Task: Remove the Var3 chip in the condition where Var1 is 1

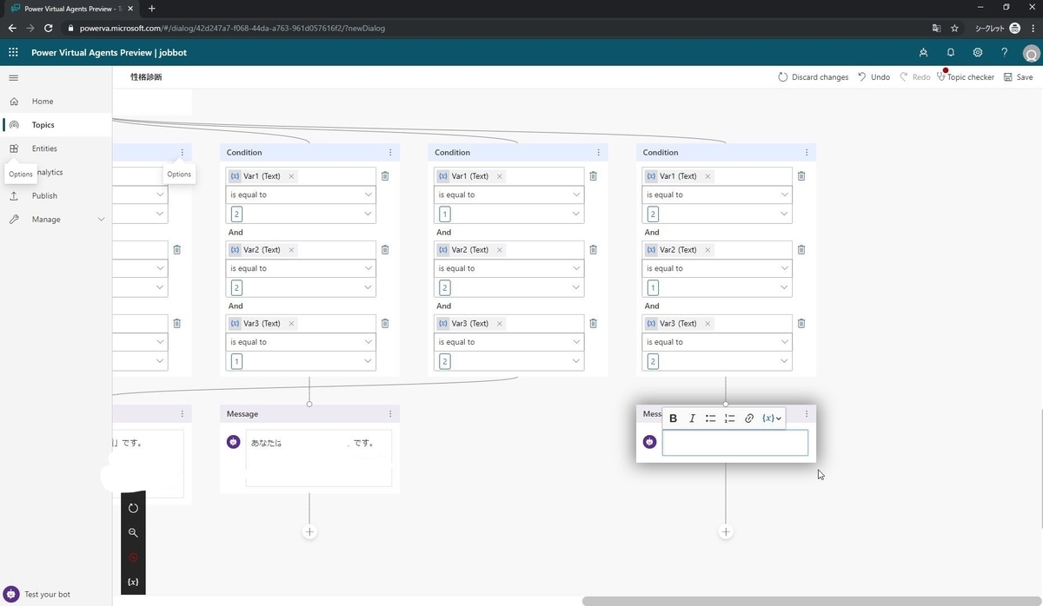Action: 500,324
